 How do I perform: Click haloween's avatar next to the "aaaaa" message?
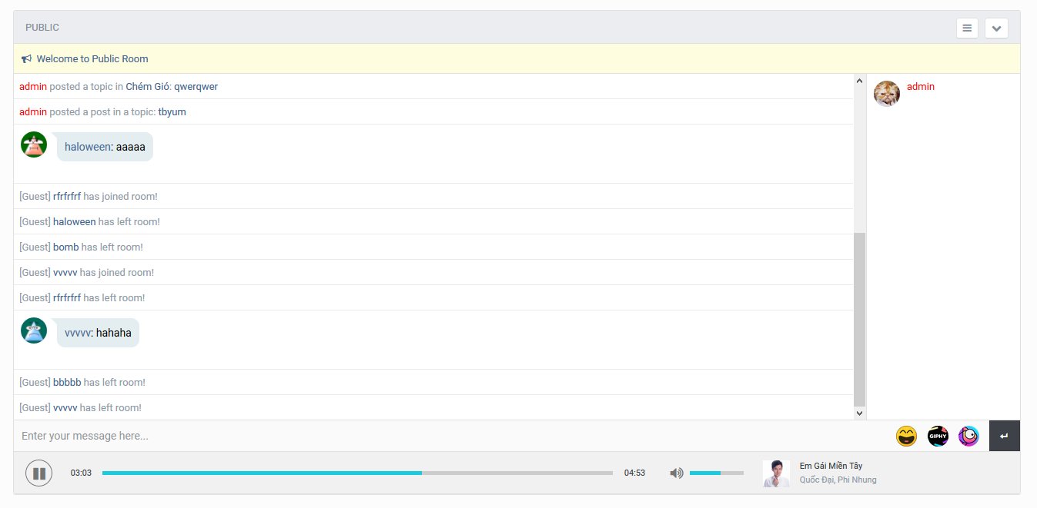pos(34,144)
